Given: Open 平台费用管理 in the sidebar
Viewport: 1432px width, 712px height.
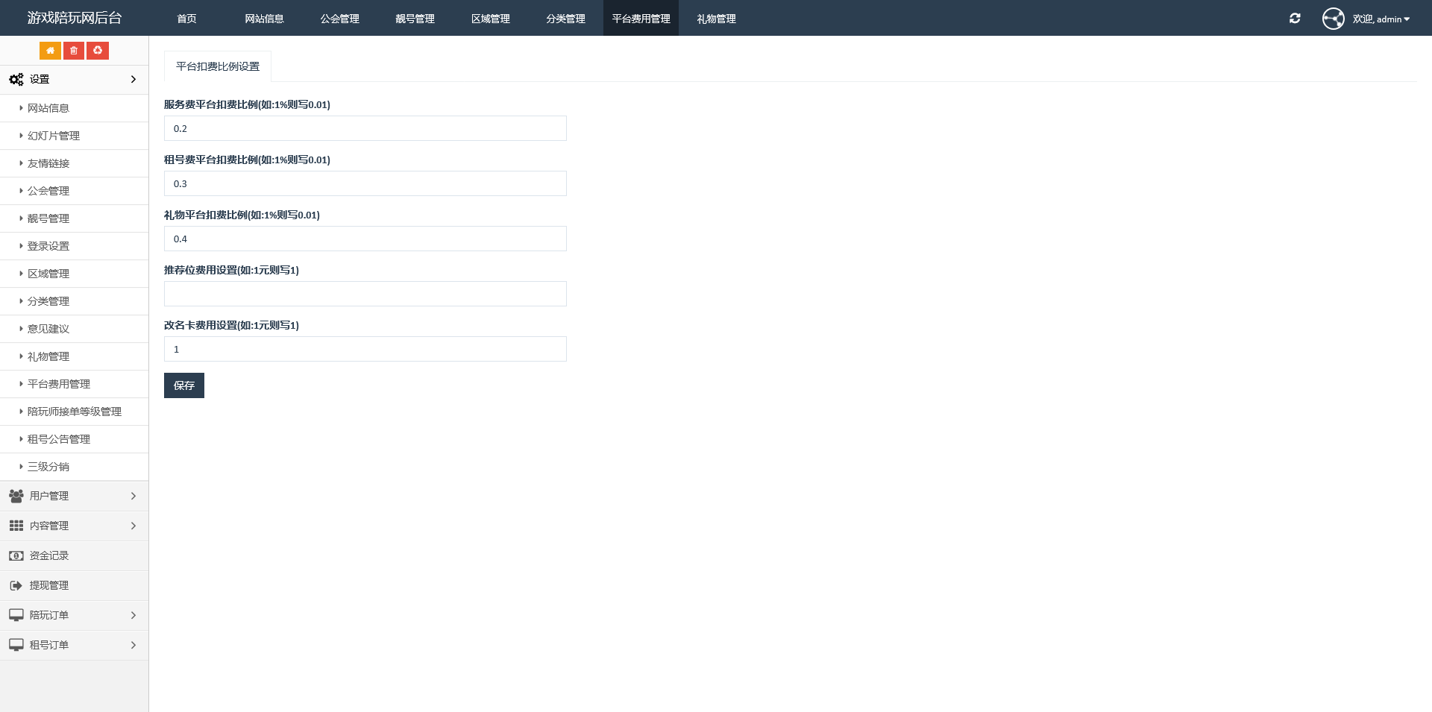Looking at the screenshot, I should tap(75, 384).
